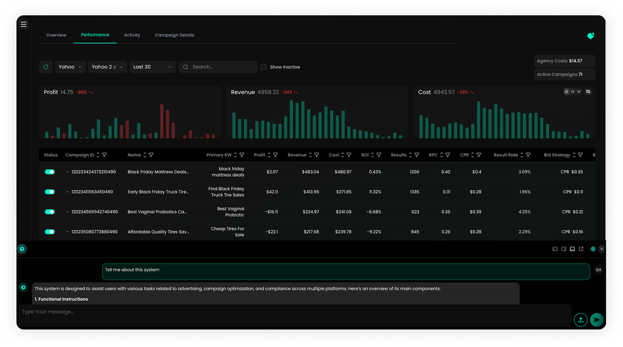This screenshot has width=623, height=347.
Task: Open the filter icon on the Profit column
Action: tap(275, 155)
